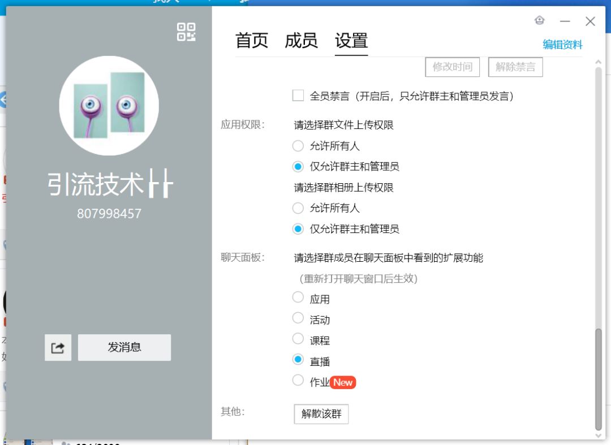Click the red New badge beside 作业
The height and width of the screenshot is (445, 611).
click(343, 382)
